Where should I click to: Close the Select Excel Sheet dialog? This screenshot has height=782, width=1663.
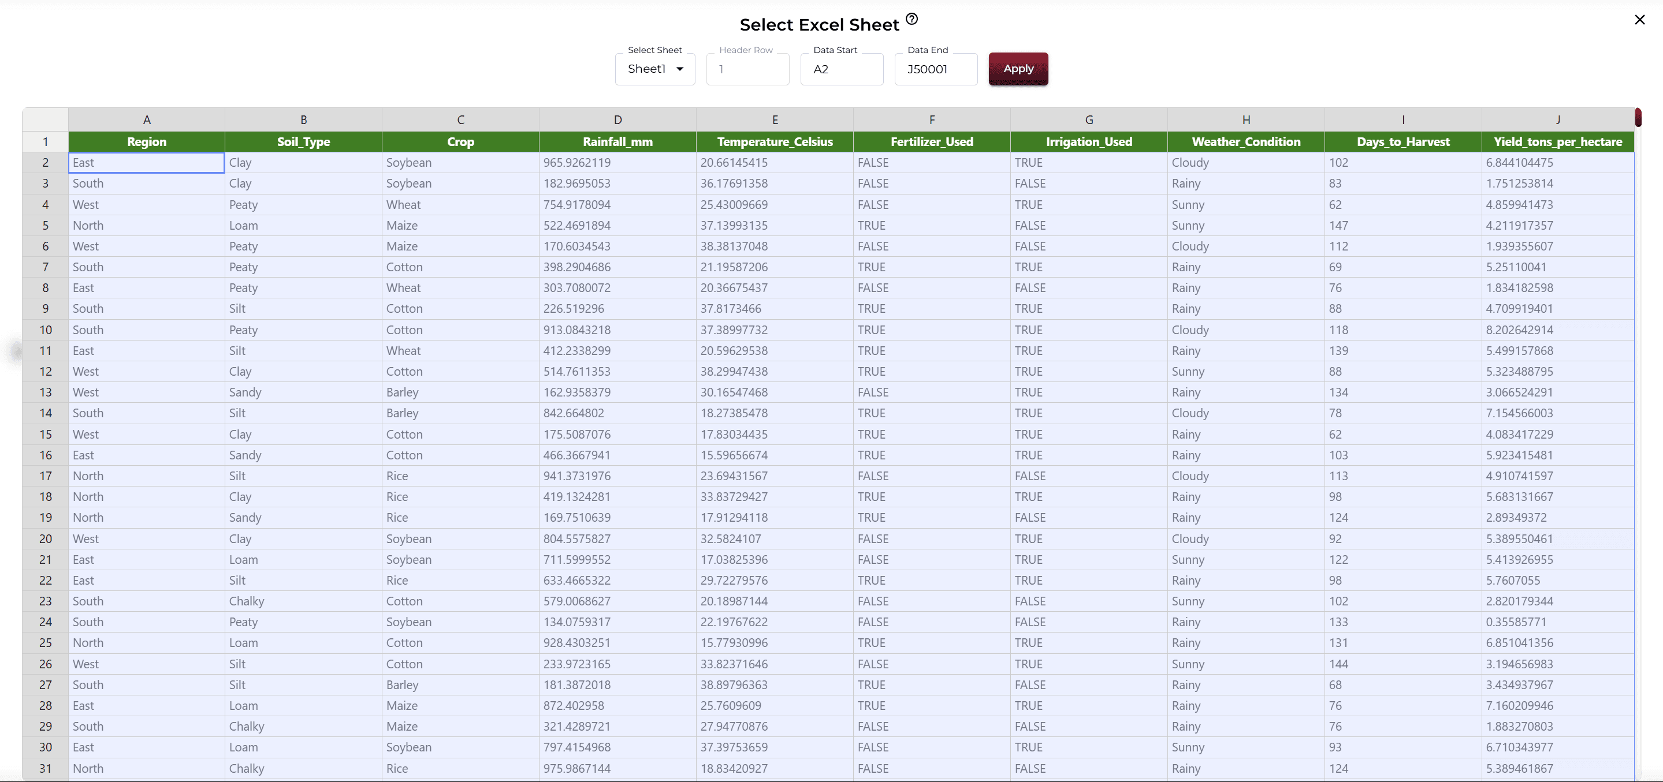click(1640, 20)
